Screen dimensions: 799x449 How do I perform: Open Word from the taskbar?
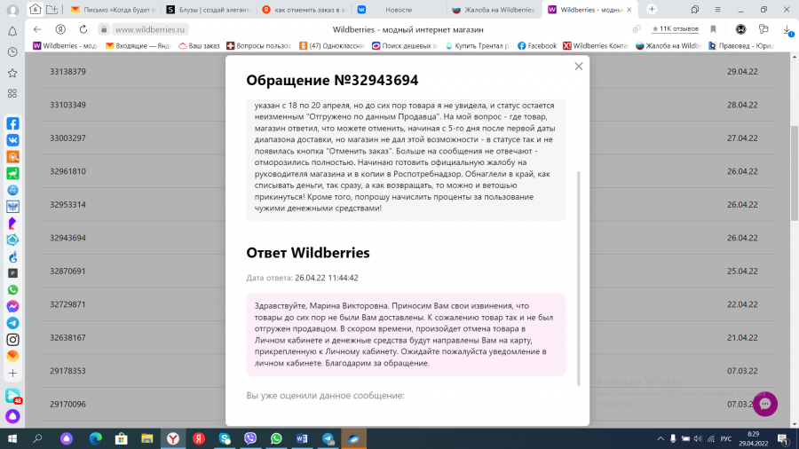[x=302, y=438]
